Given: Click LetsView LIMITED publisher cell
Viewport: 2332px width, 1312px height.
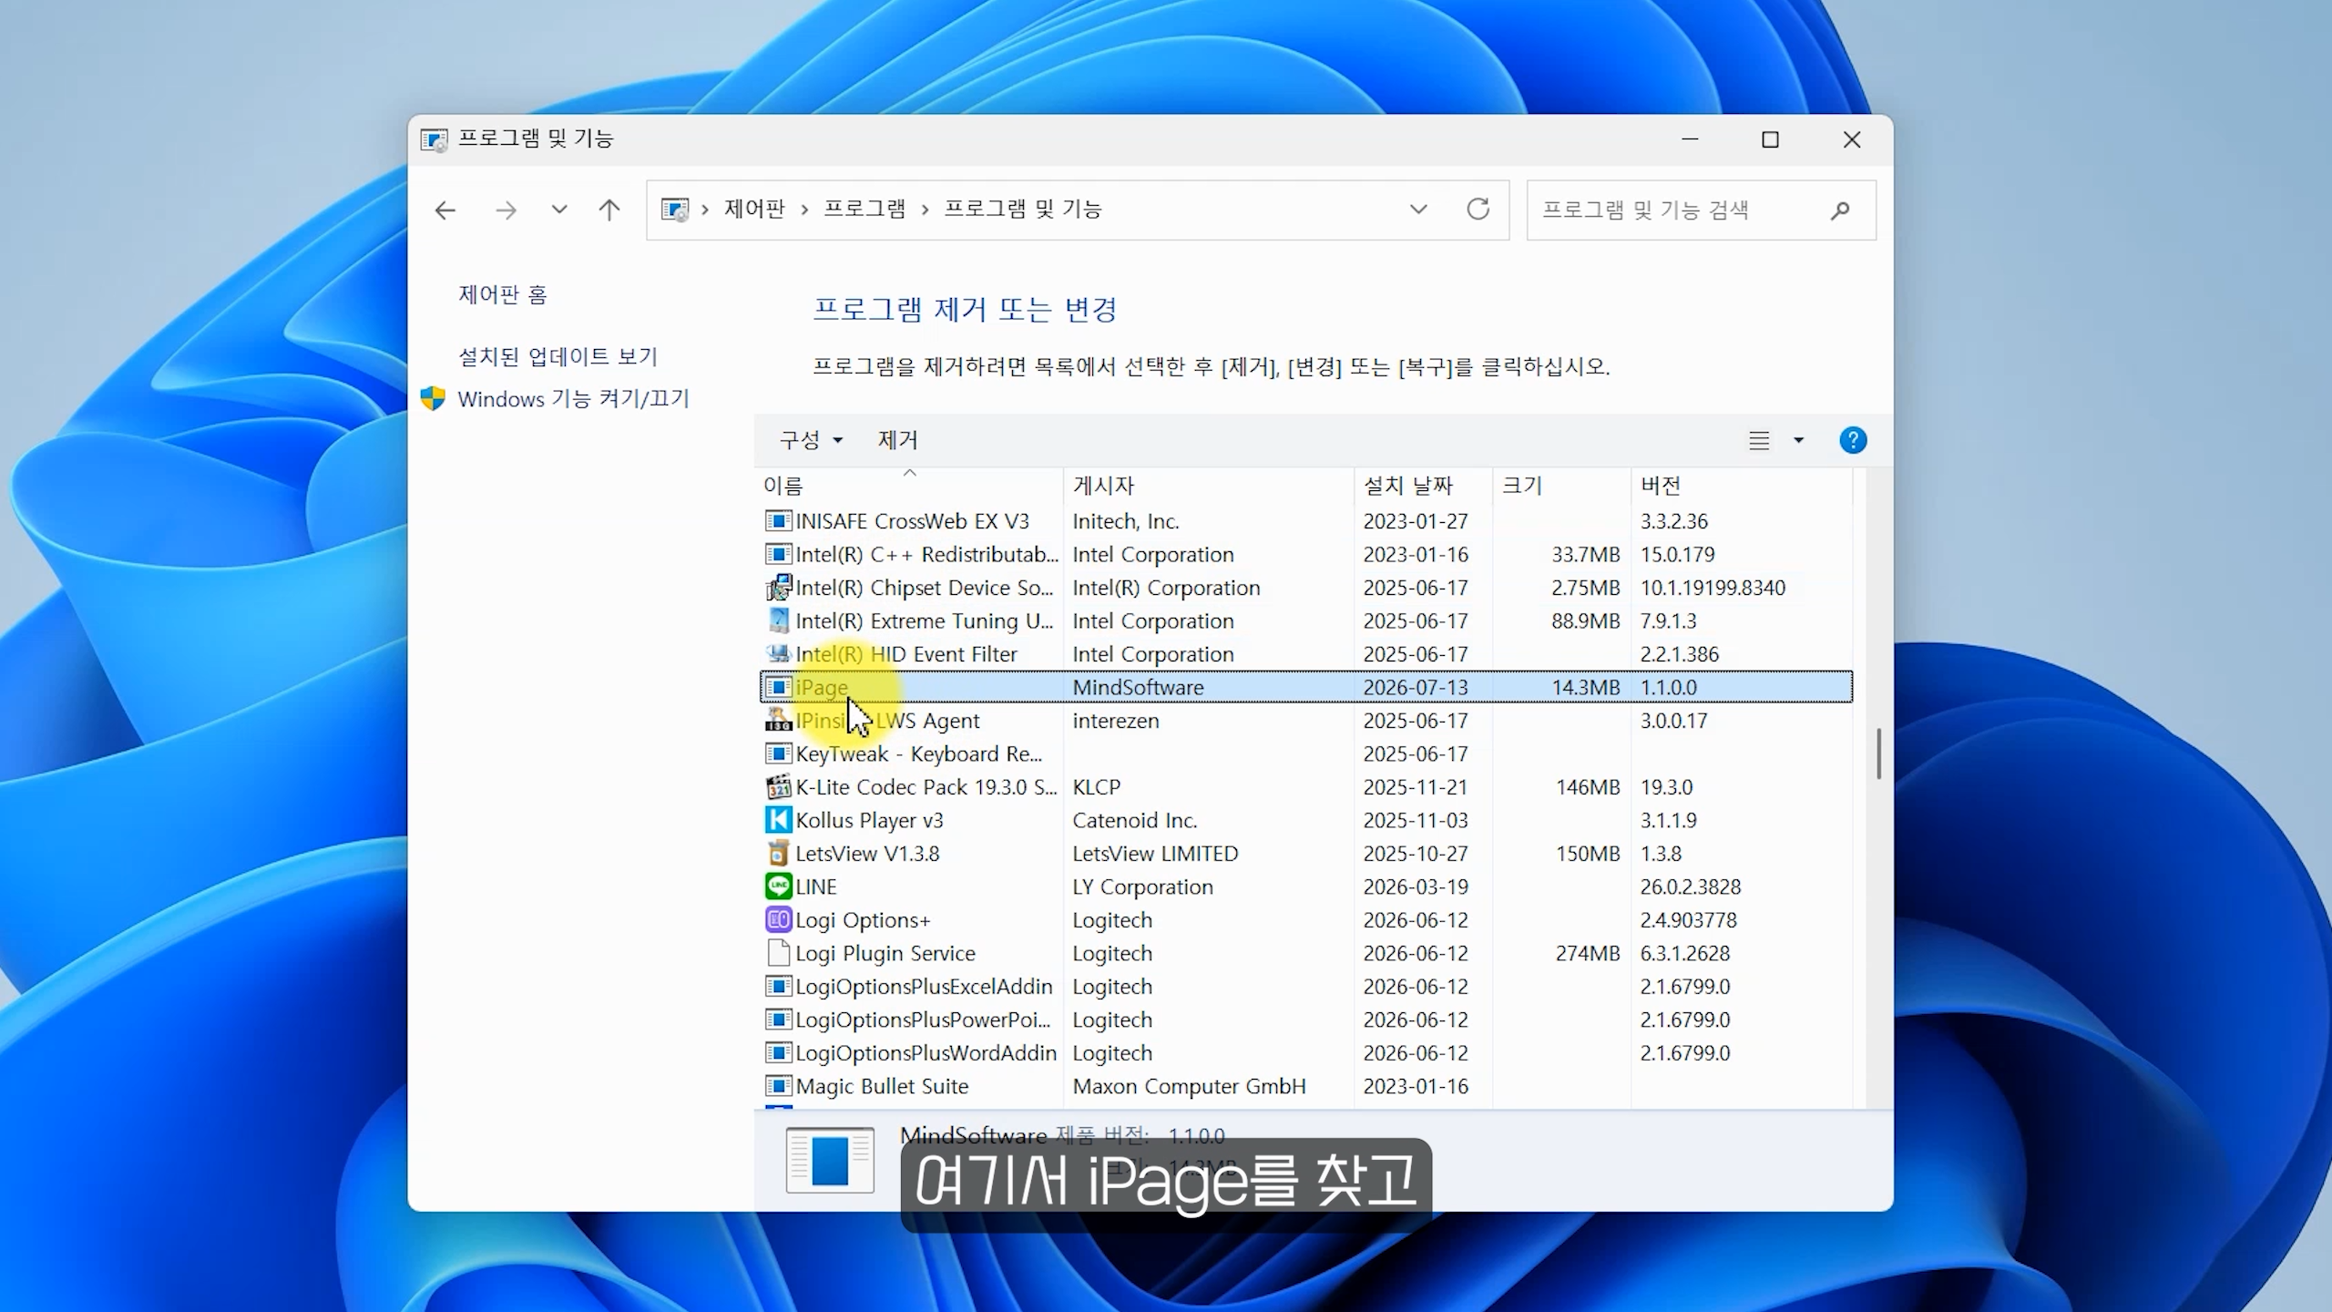Looking at the screenshot, I should 1155,854.
